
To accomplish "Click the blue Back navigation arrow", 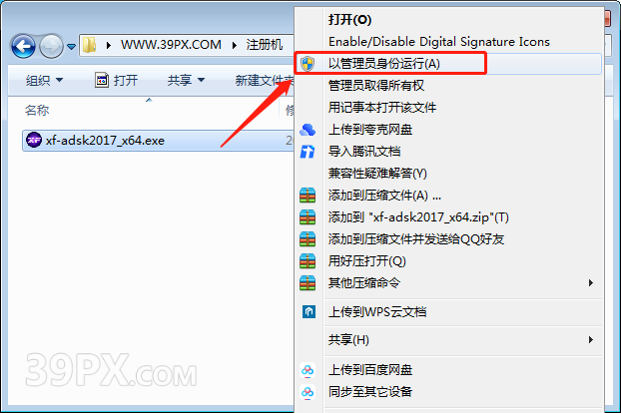I will 23,47.
